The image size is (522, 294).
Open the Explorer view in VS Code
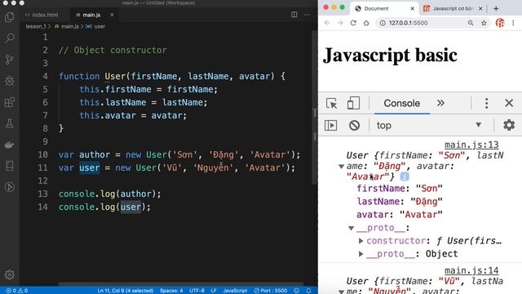9,16
